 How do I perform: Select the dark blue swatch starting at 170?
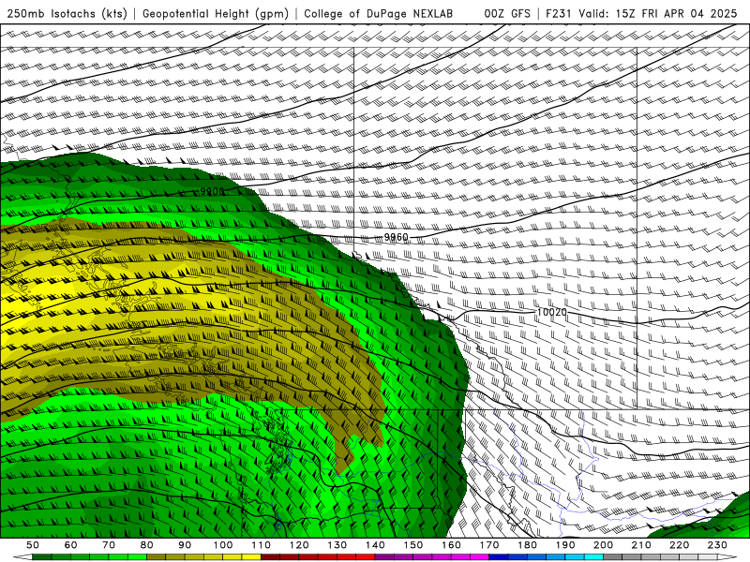click(x=499, y=557)
